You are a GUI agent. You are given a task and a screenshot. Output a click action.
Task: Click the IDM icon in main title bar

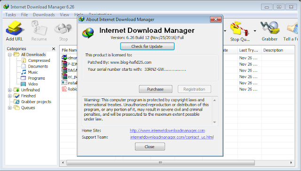[6, 7]
